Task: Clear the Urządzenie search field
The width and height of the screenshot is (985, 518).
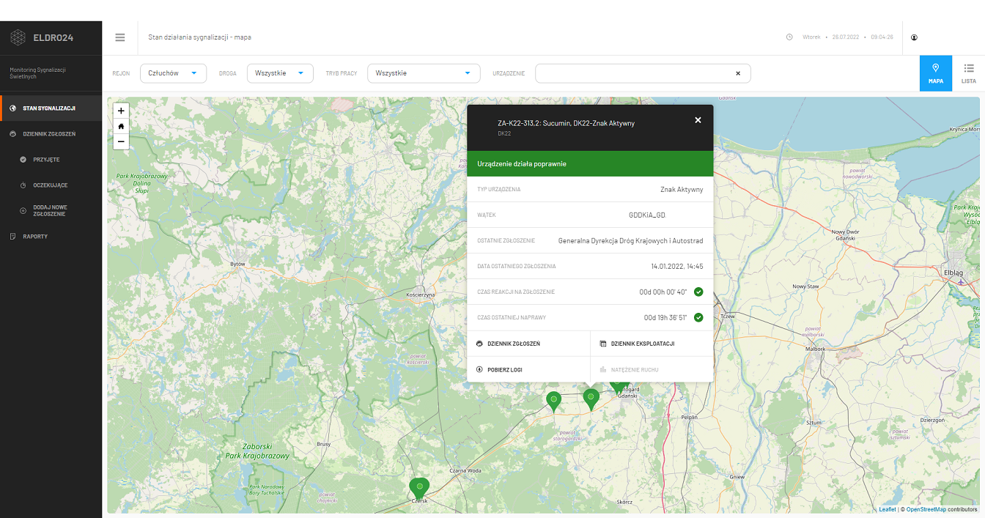Action: (x=738, y=73)
